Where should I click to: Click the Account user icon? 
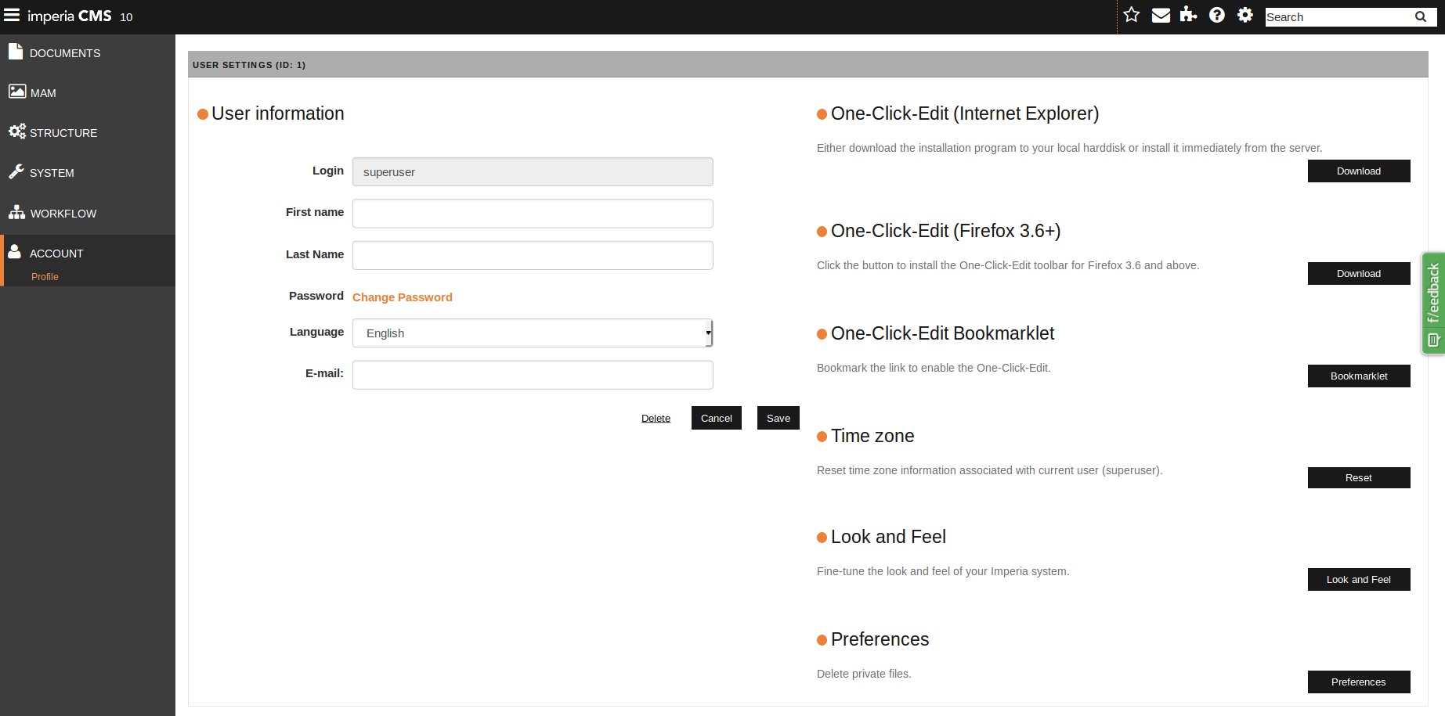point(15,251)
